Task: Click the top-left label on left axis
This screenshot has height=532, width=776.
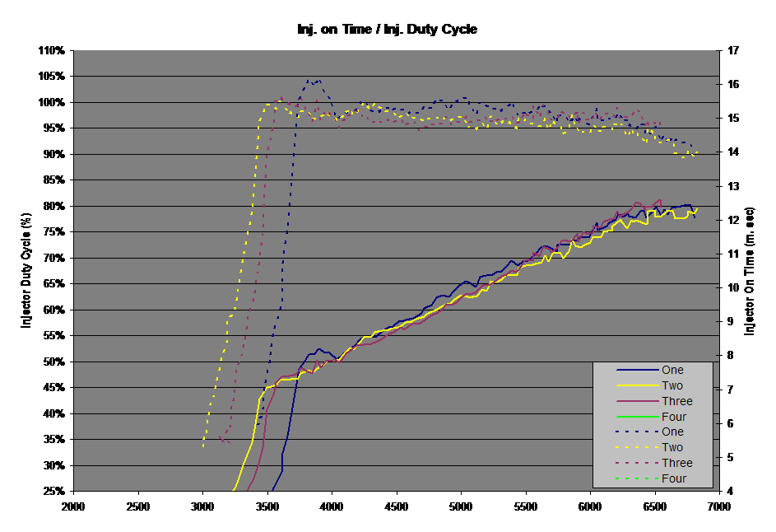Action: [x=51, y=51]
